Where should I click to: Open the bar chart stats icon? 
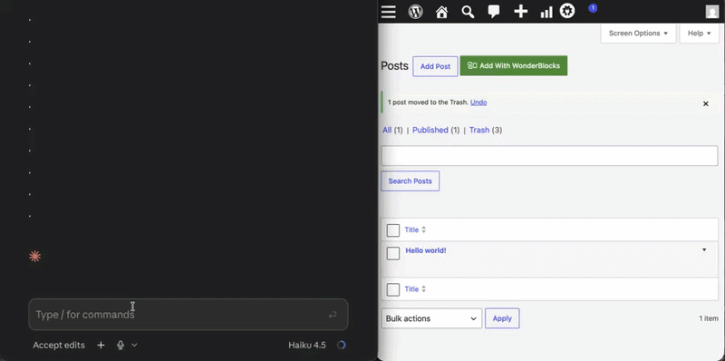click(x=546, y=12)
